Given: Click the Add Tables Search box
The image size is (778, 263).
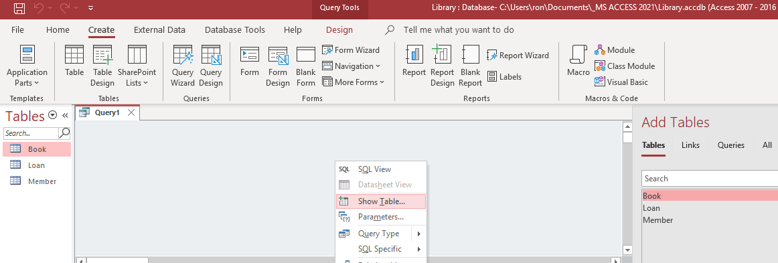Looking at the screenshot, I should (710, 179).
